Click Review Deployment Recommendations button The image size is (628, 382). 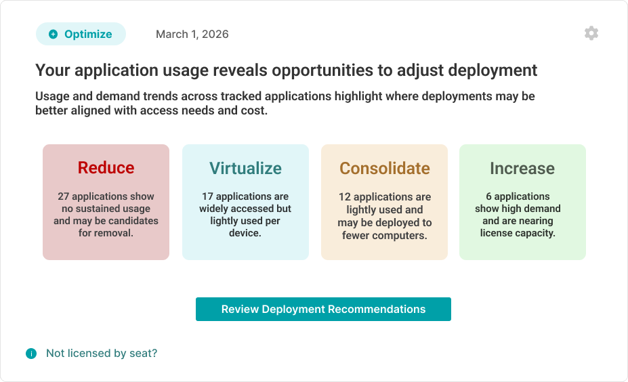(x=323, y=309)
